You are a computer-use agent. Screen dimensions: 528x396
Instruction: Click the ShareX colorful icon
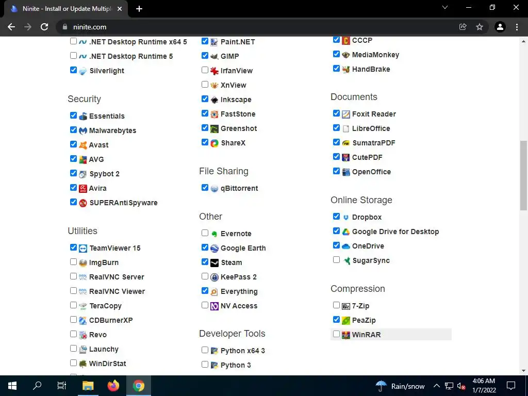(214, 143)
